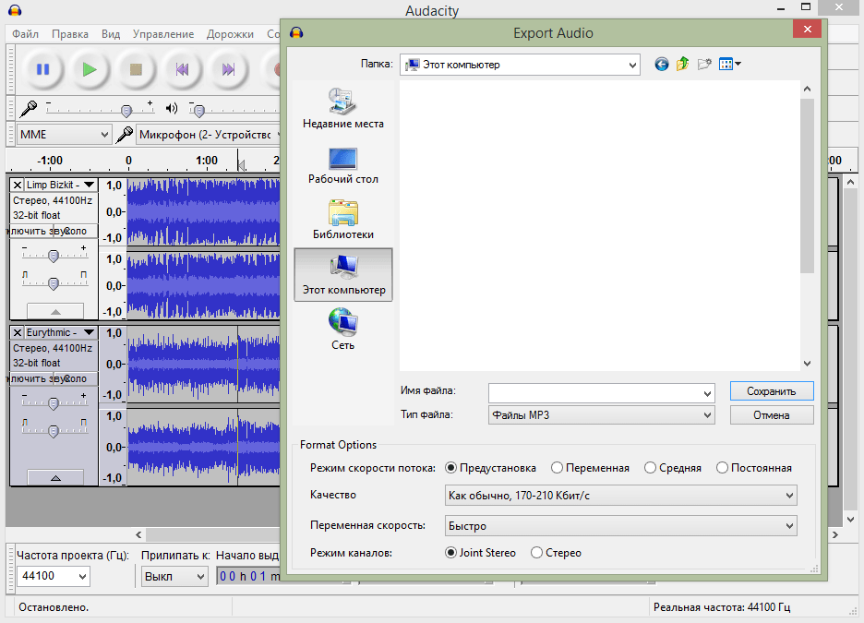The width and height of the screenshot is (864, 623).
Task: Click the Stop playback button
Action: pos(136,69)
